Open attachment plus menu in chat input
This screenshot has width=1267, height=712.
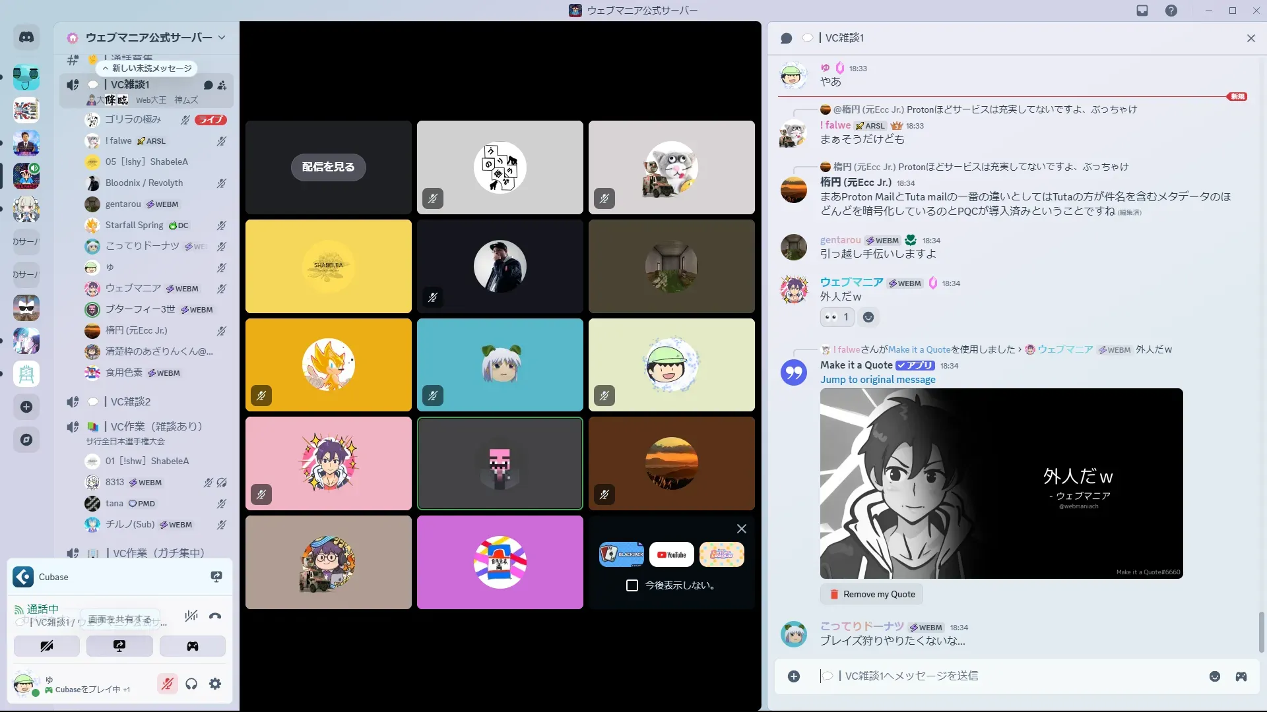794,676
